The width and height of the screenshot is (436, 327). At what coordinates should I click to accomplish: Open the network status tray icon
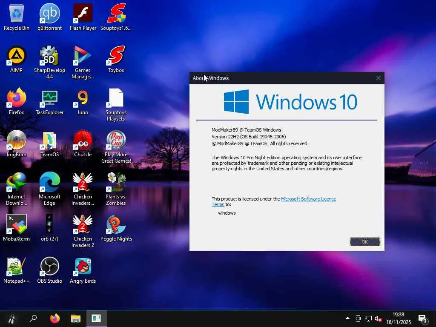(x=368, y=318)
